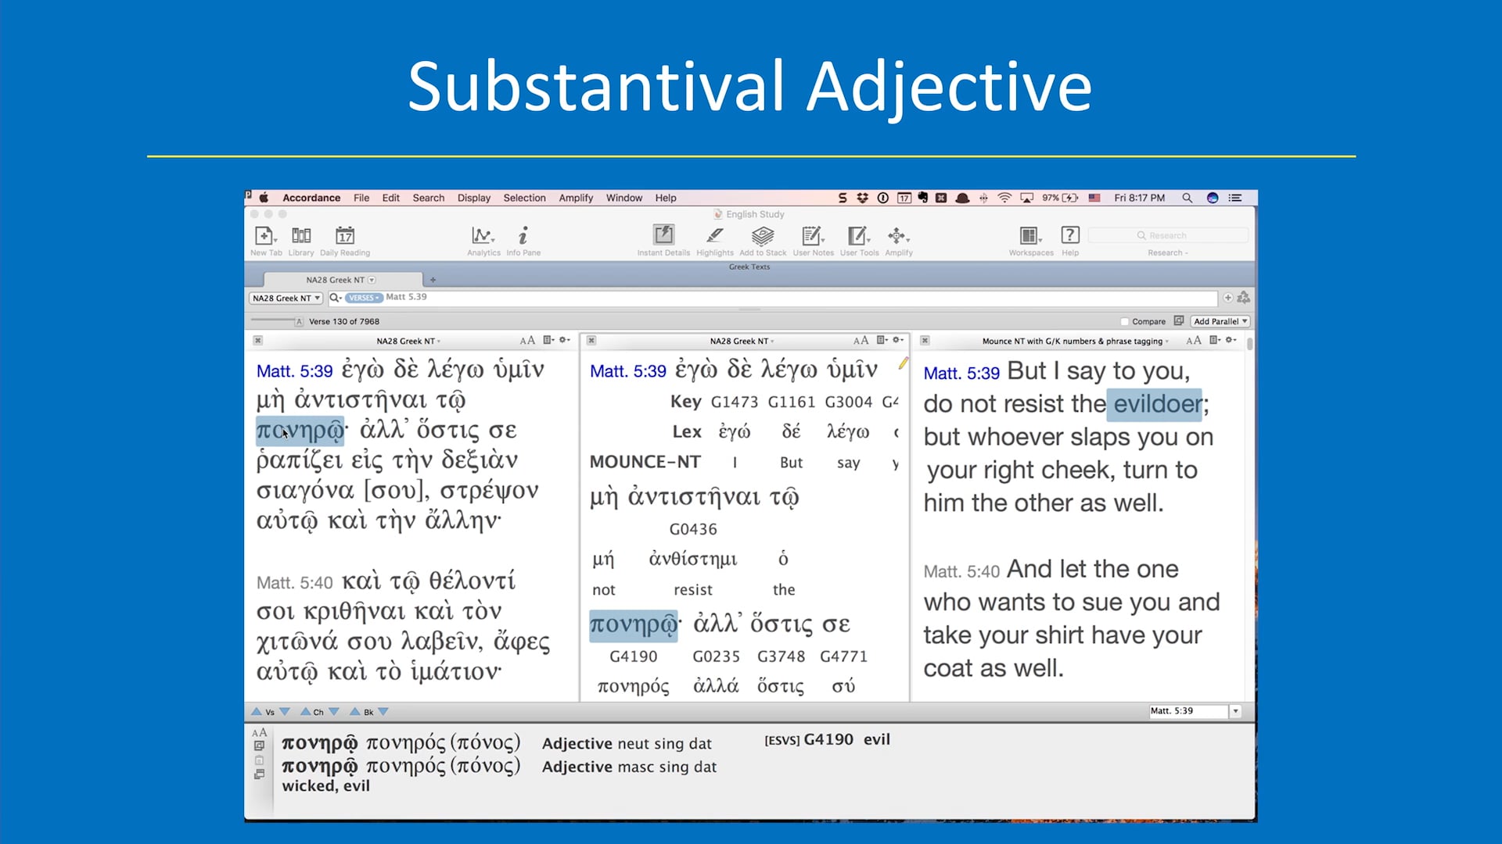Click the plus button to add a tab
This screenshot has height=844, width=1502.
[x=433, y=279]
